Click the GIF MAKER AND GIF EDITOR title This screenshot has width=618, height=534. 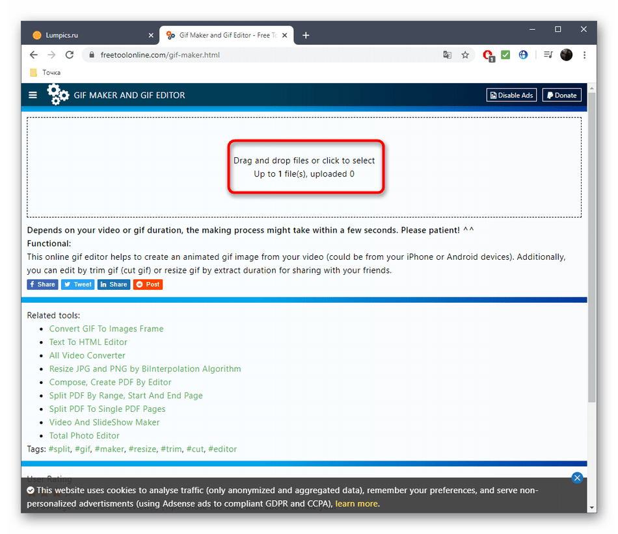[x=129, y=95]
